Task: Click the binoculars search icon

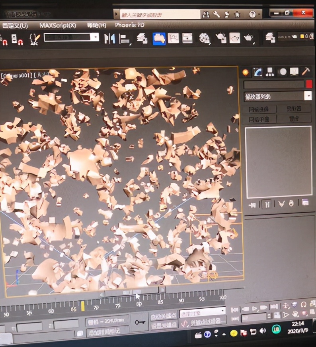Action: point(206,14)
